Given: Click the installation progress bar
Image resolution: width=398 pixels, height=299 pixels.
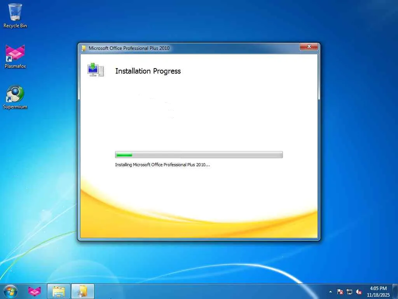Looking at the screenshot, I should click(x=199, y=155).
